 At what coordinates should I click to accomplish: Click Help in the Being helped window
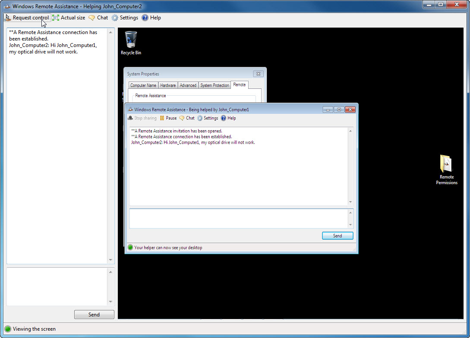(x=228, y=118)
